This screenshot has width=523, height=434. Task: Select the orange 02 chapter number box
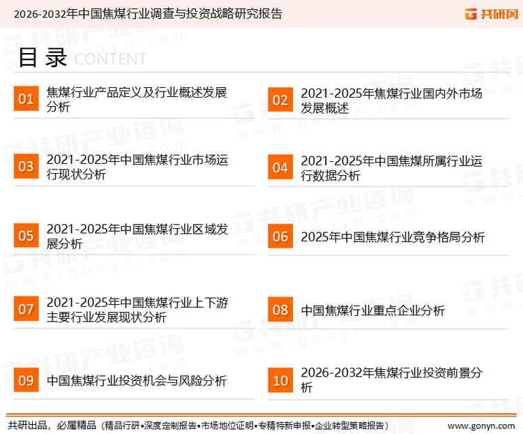[x=280, y=100]
